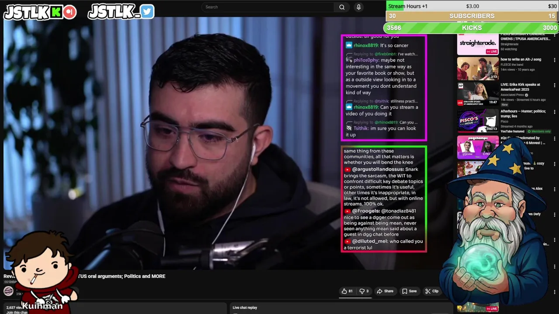Dislike the video thumbs-down button

click(364, 291)
